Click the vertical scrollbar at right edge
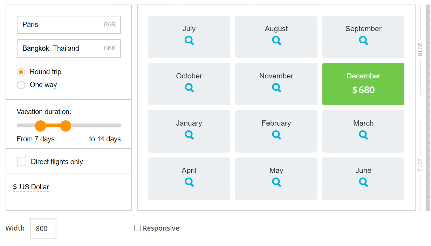Viewport: 431px width, 246px height. 428,108
